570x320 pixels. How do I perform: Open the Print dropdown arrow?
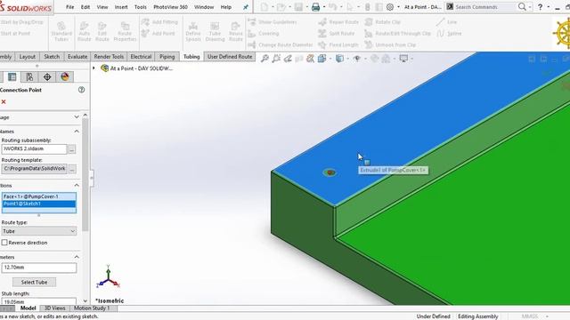point(324,7)
